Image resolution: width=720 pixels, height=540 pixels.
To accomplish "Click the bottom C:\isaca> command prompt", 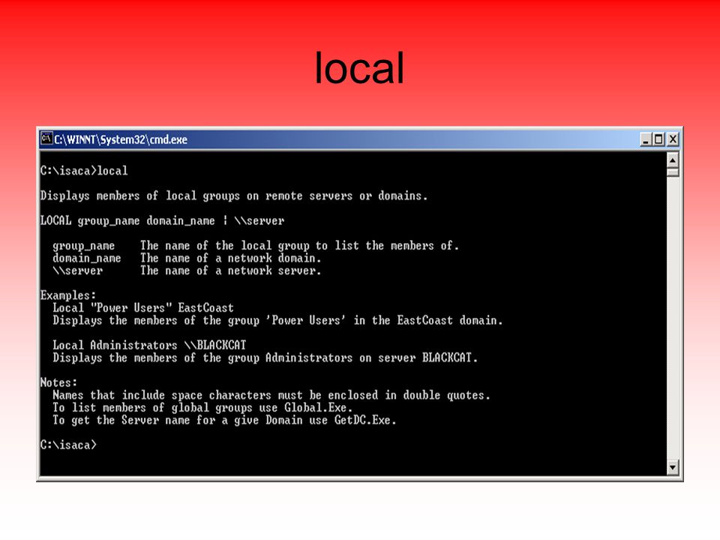I will point(68,445).
